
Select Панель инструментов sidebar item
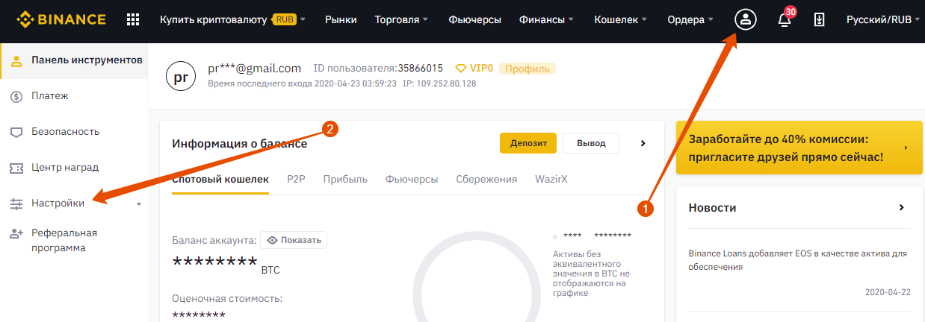click(x=74, y=60)
